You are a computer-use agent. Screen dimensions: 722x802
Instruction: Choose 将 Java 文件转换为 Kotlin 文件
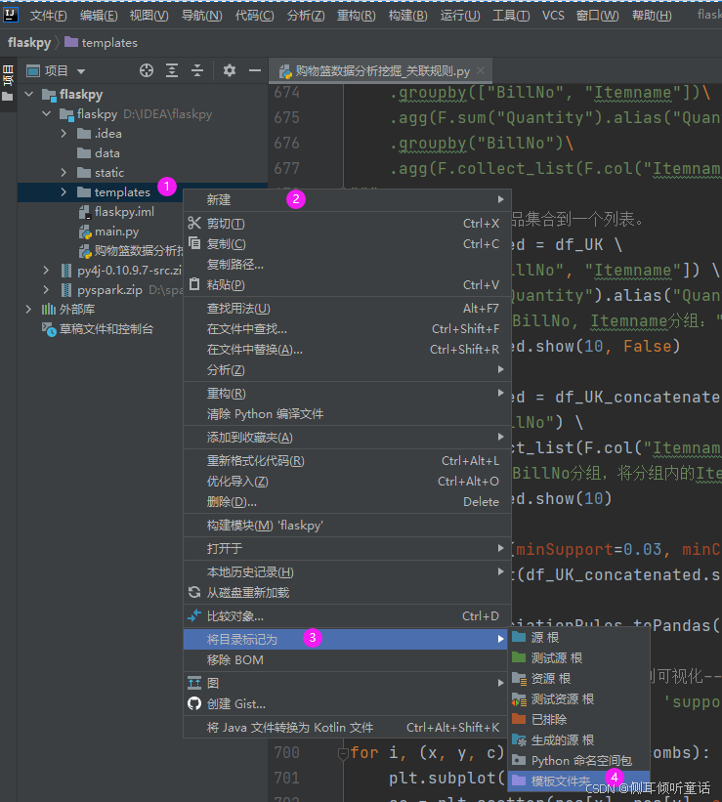[347, 728]
